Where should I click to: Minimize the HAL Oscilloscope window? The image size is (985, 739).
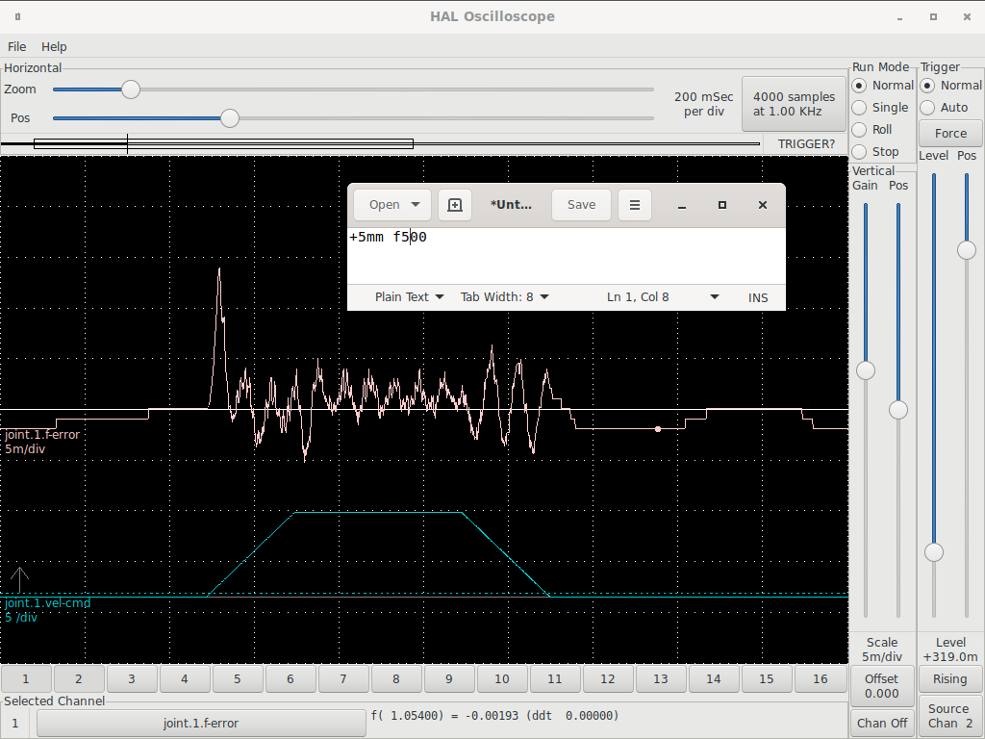pyautogui.click(x=899, y=17)
